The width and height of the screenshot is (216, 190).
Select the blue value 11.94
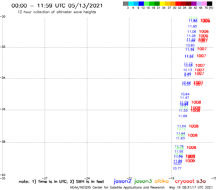click(x=182, y=126)
